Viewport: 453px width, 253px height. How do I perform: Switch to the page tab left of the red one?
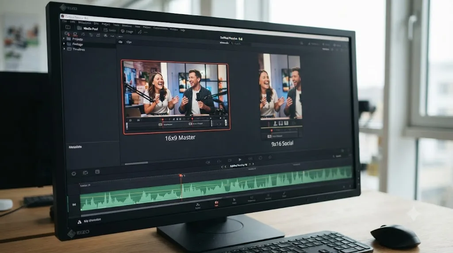pyautogui.click(x=198, y=206)
